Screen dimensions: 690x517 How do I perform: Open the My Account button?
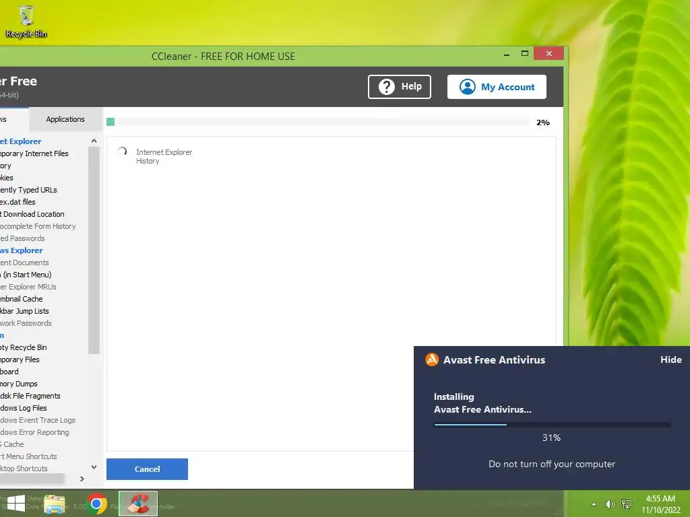tap(497, 87)
